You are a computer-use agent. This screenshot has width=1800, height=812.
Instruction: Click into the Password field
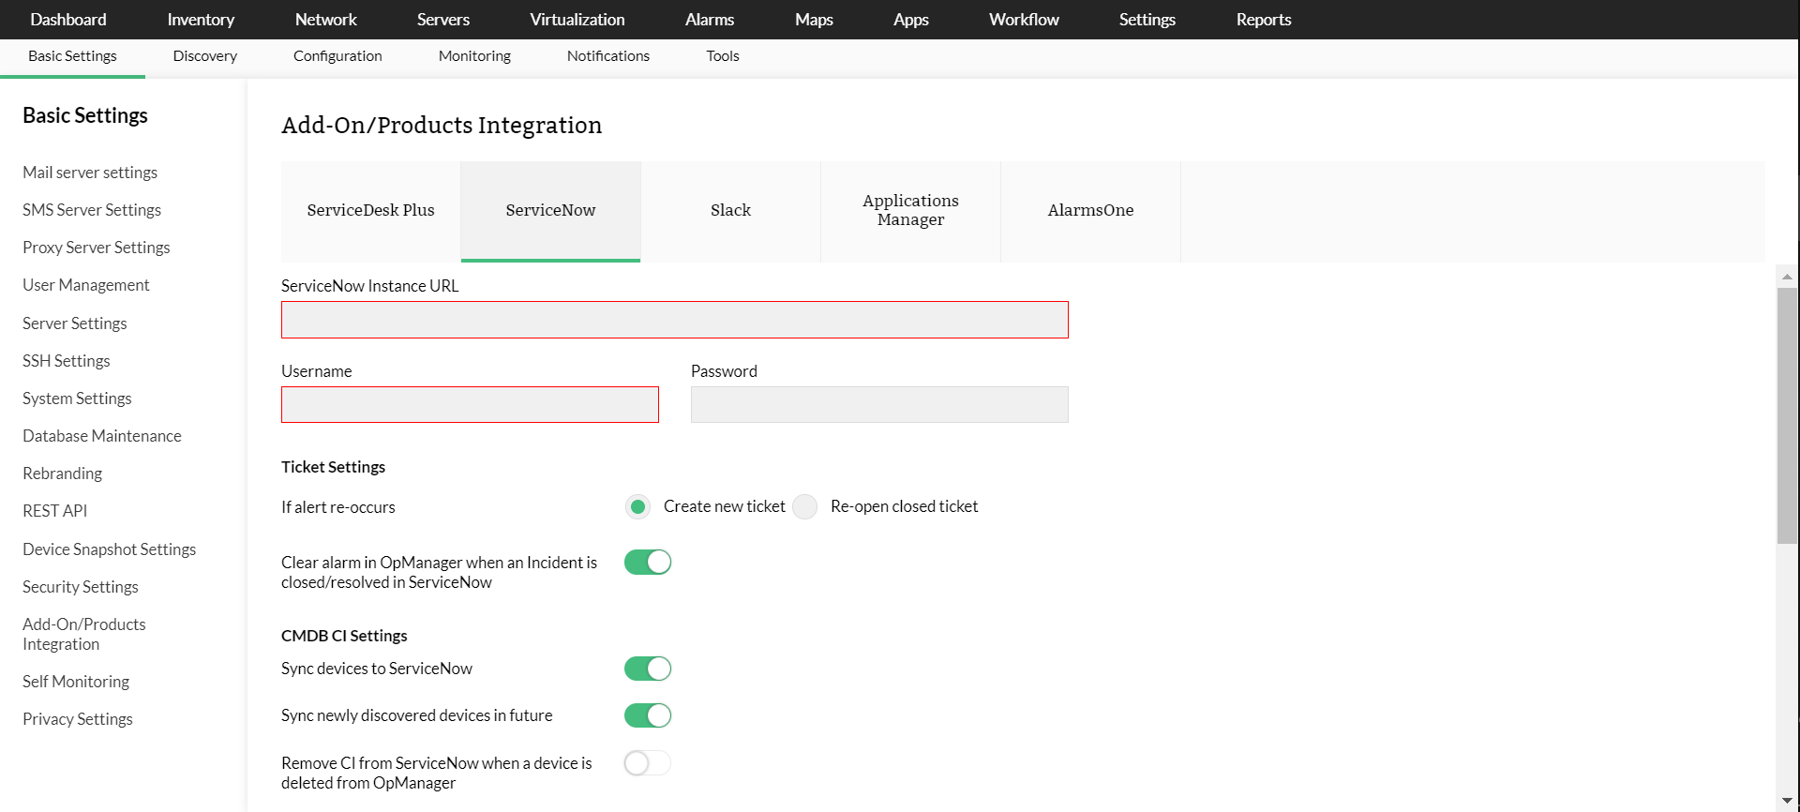(x=879, y=405)
